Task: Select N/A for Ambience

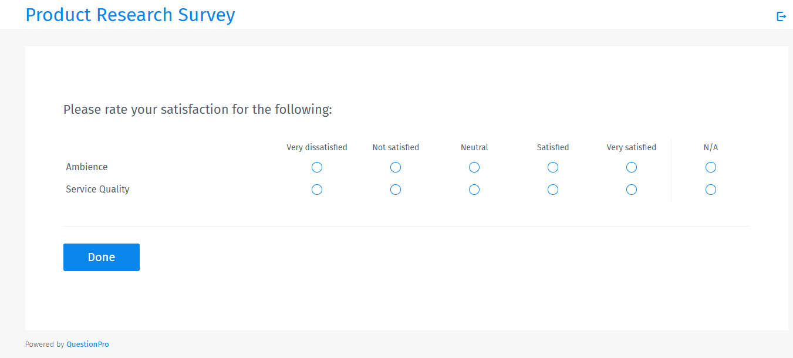Action: (x=711, y=167)
